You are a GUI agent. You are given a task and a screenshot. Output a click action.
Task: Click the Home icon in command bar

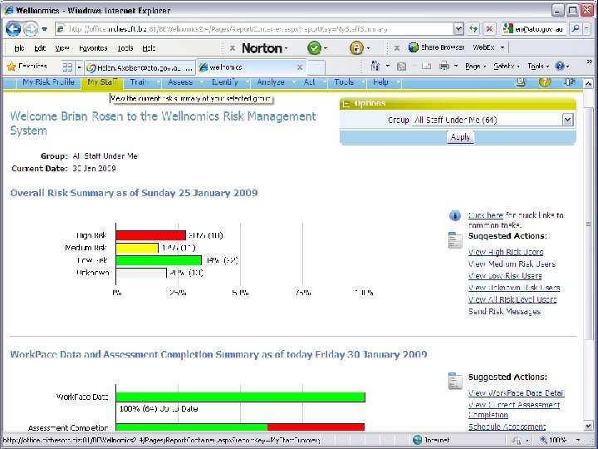pos(375,67)
